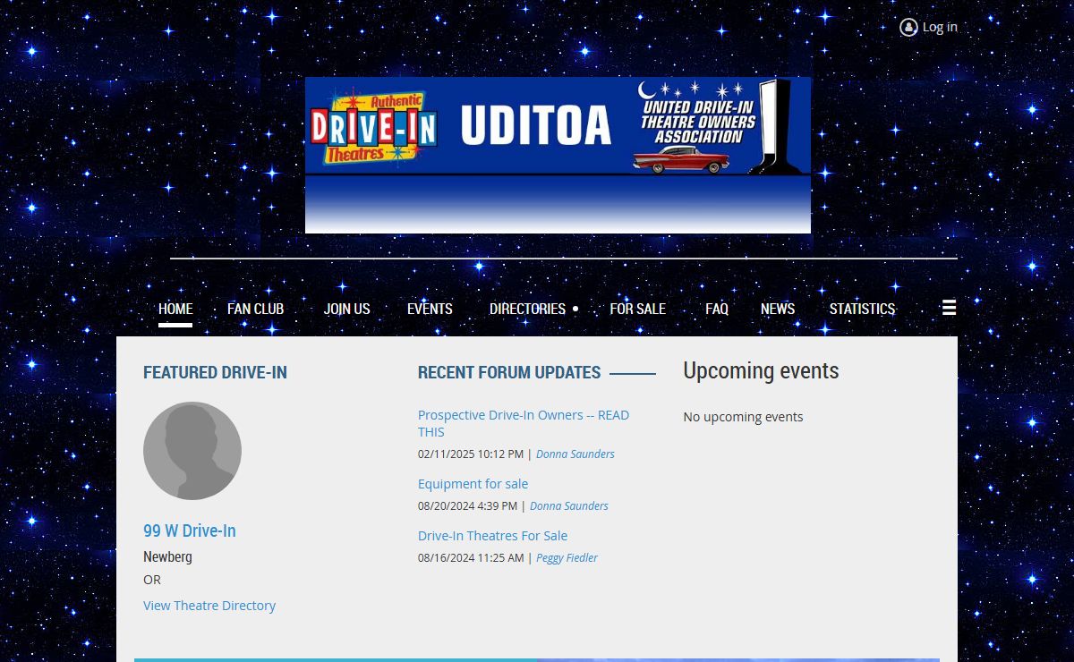The width and height of the screenshot is (1074, 662).
Task: Open the News menu item
Action: click(x=778, y=309)
